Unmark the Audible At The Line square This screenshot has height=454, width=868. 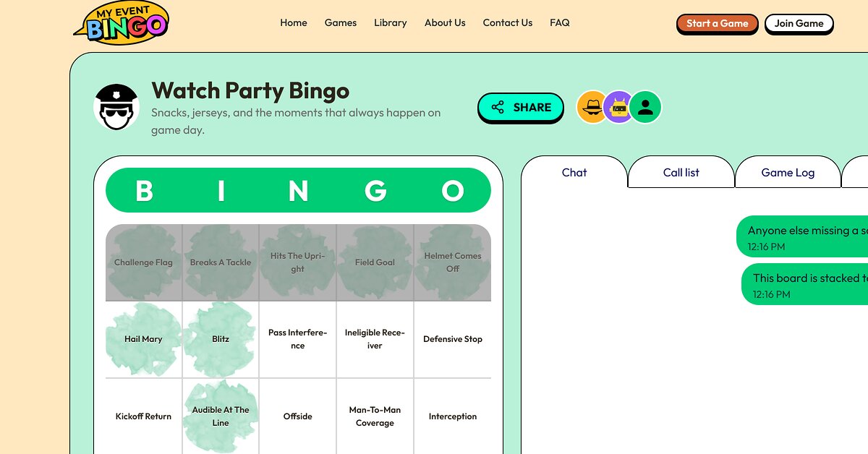point(221,416)
